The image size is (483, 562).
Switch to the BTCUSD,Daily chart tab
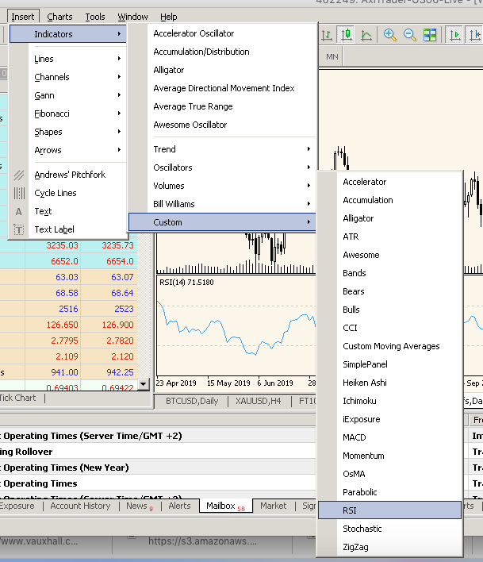tap(191, 402)
